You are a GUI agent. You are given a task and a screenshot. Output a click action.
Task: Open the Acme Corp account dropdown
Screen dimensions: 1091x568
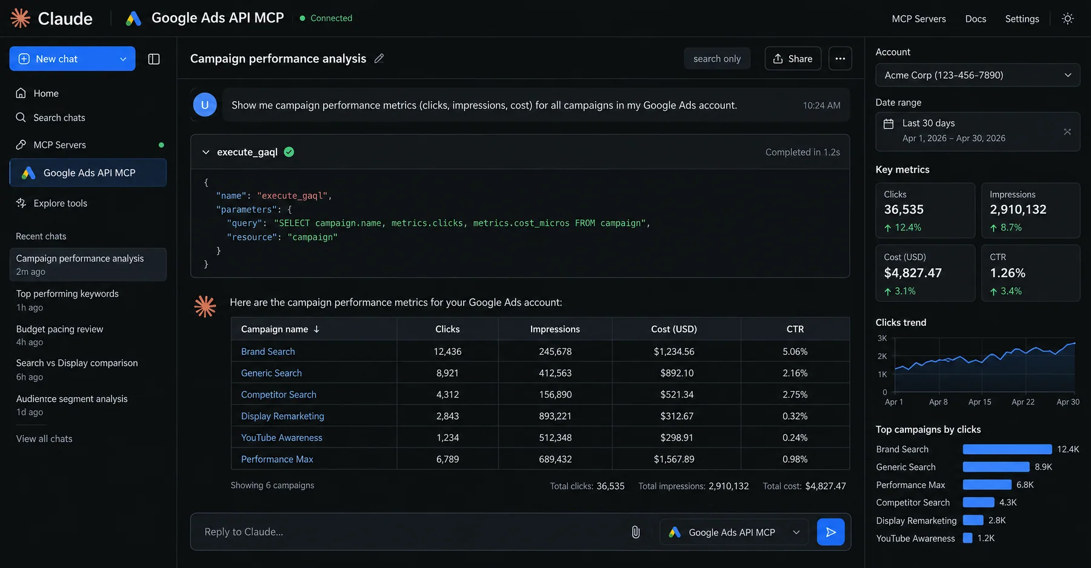pos(978,75)
